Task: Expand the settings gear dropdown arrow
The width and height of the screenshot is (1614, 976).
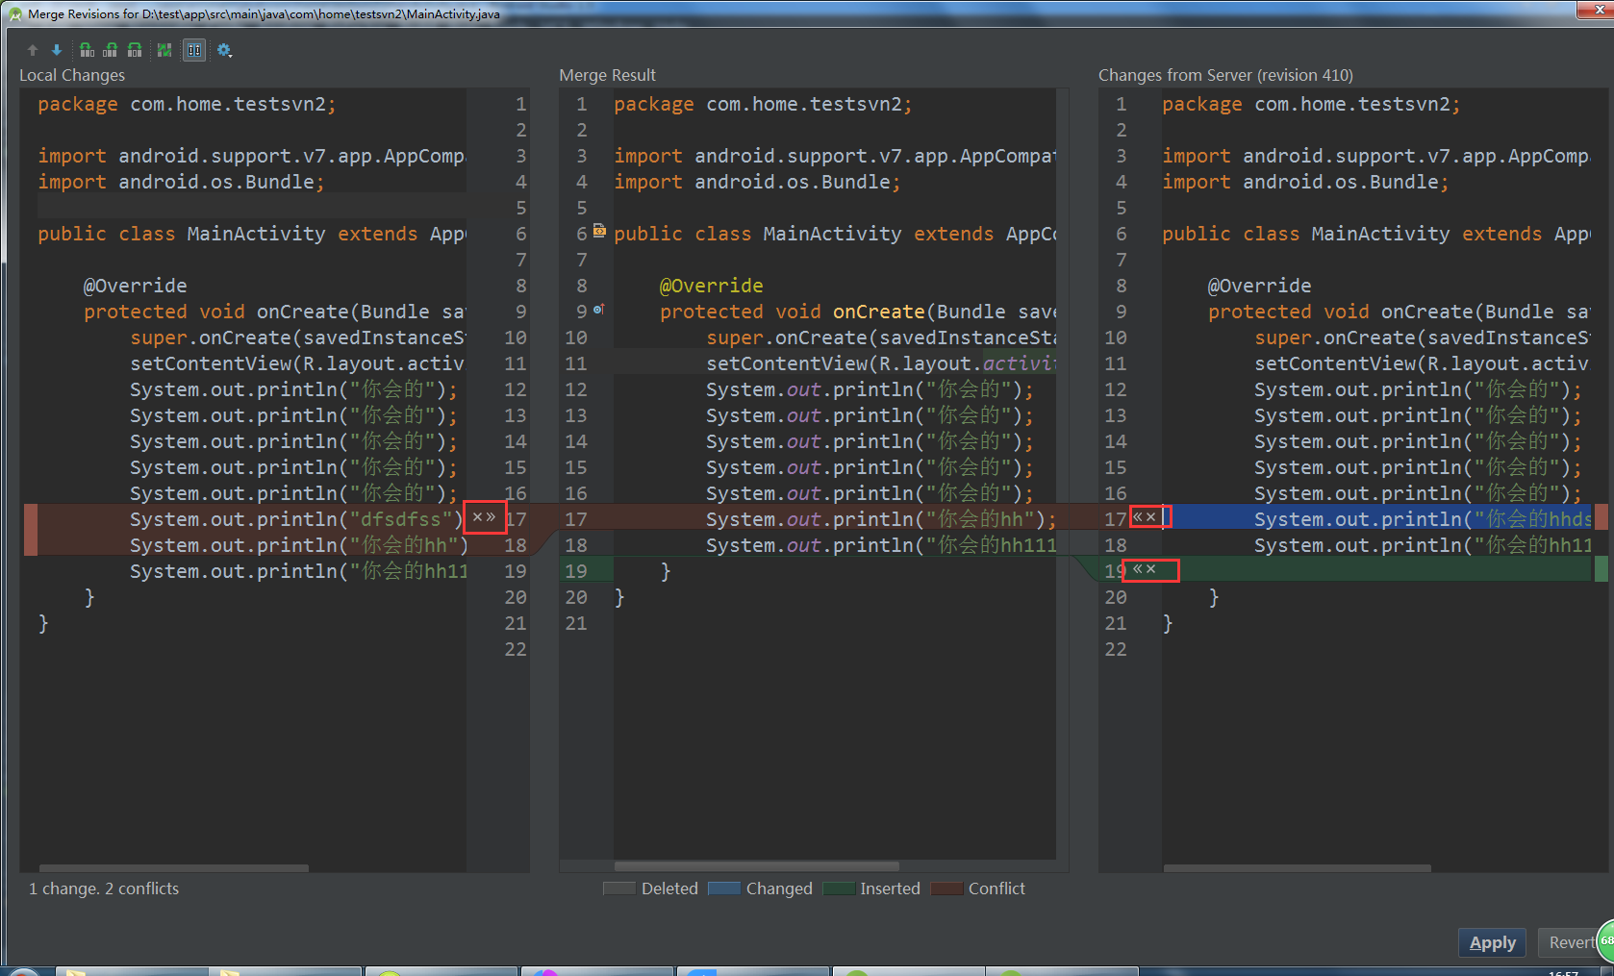Action: (x=231, y=55)
